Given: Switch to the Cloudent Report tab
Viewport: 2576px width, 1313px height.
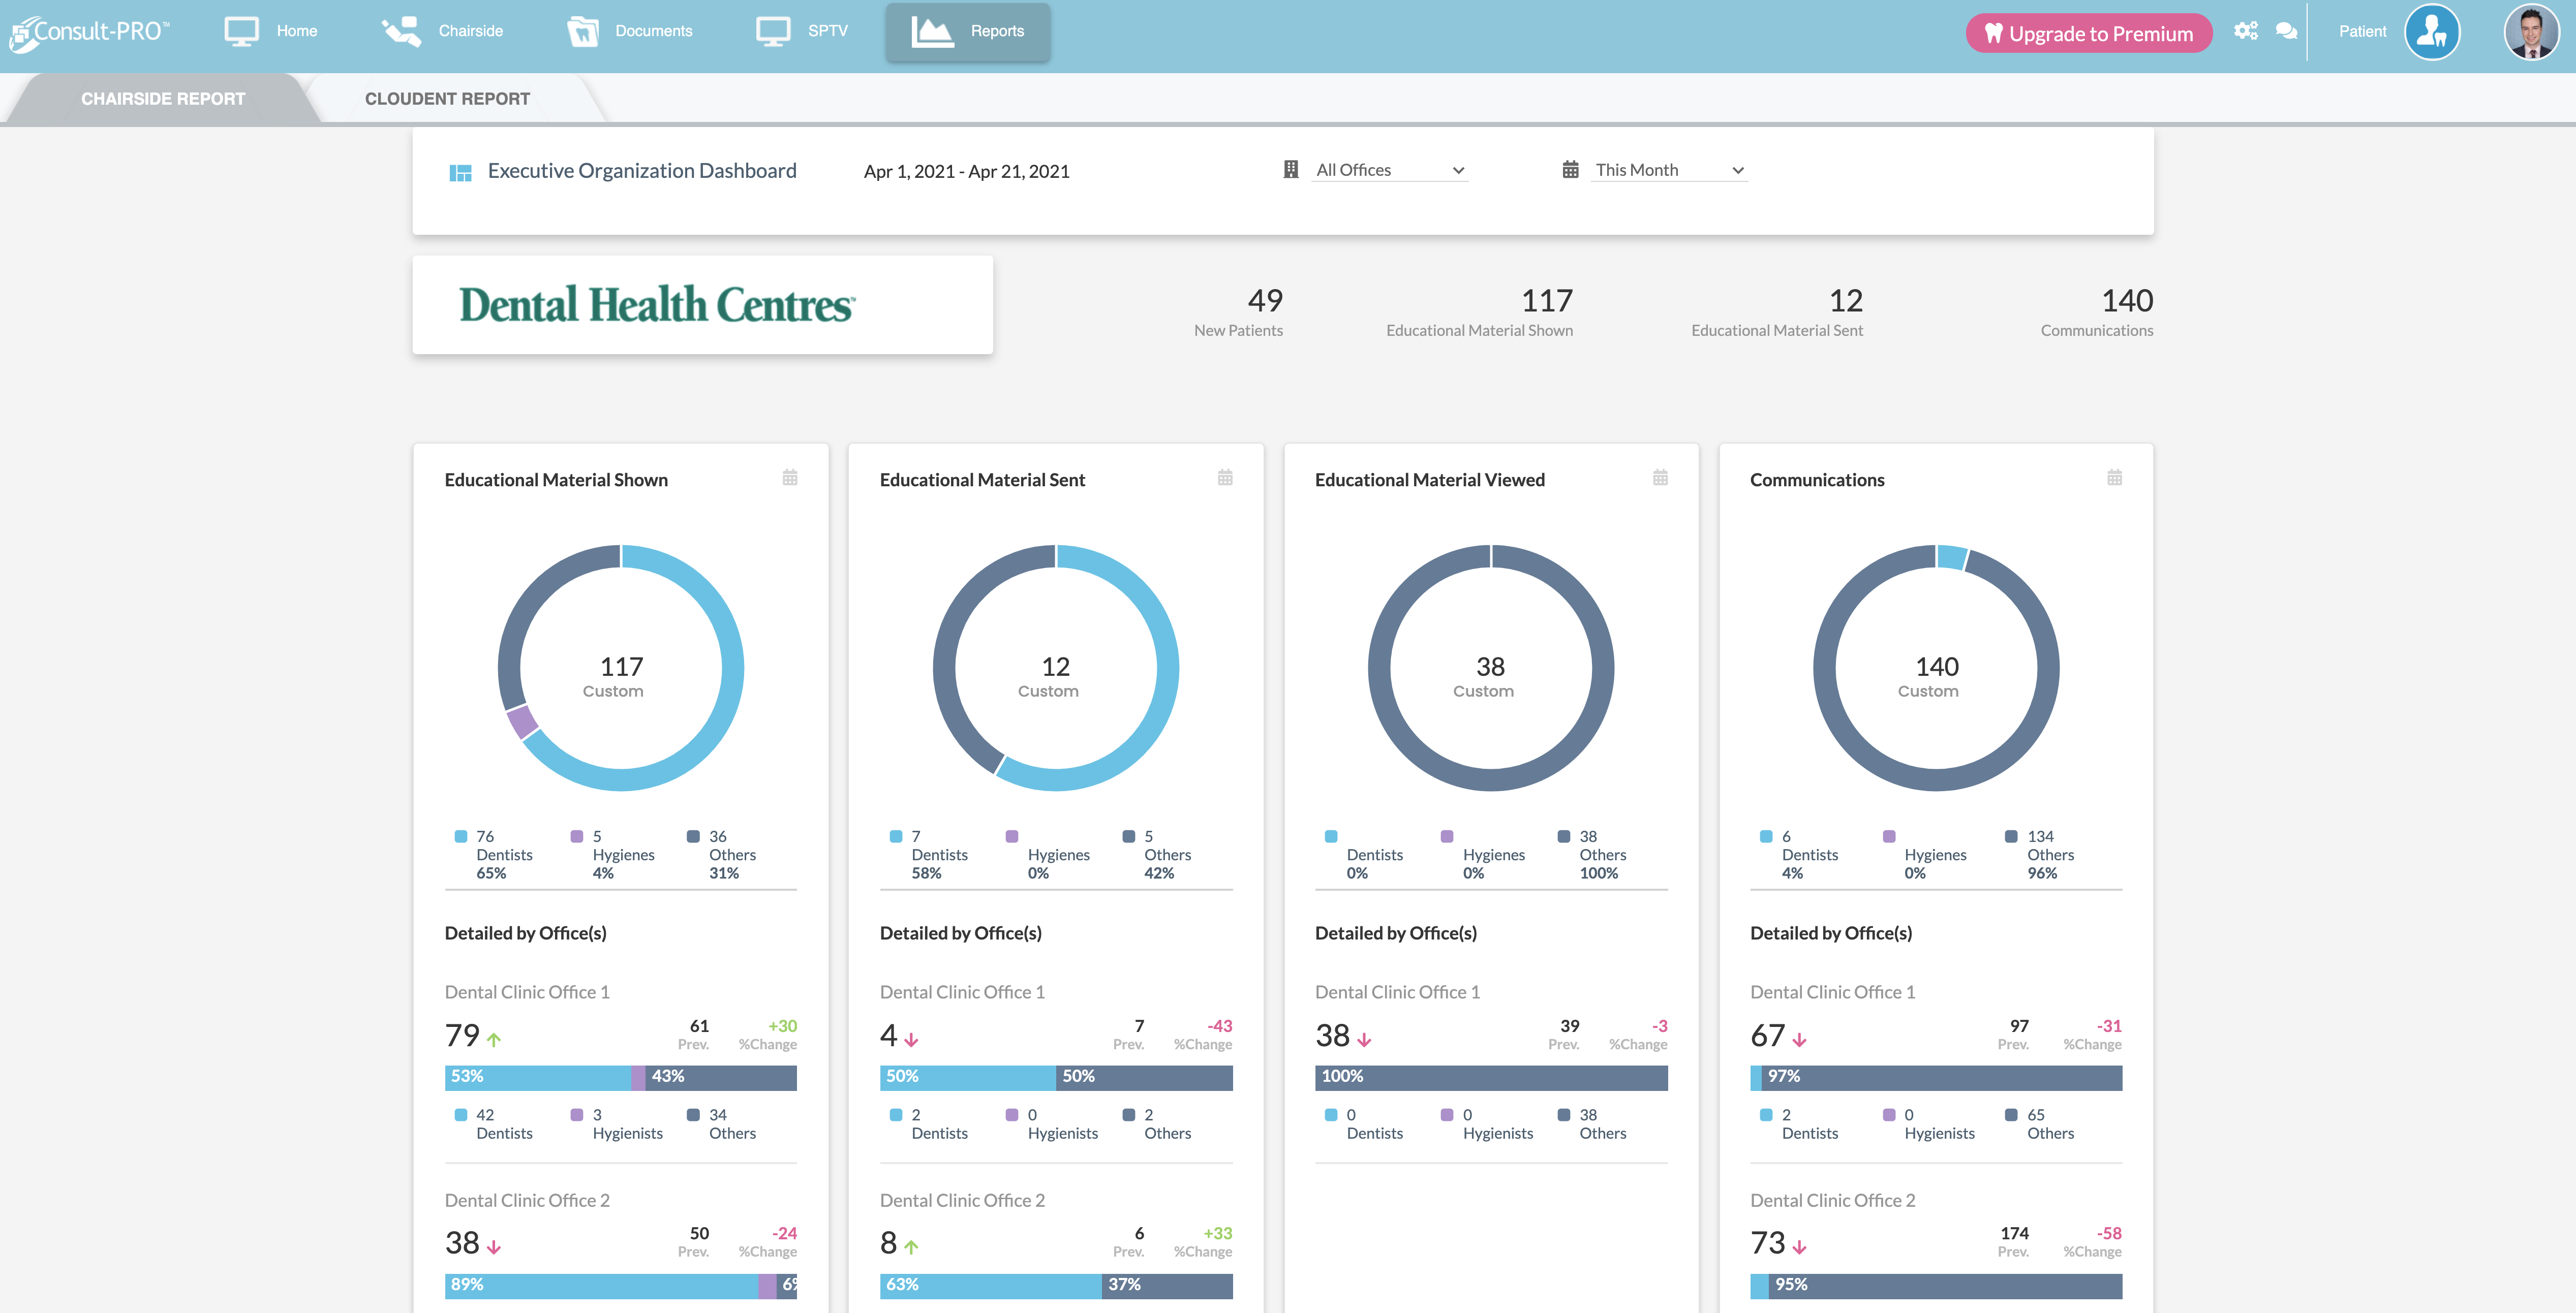Looking at the screenshot, I should pos(447,99).
